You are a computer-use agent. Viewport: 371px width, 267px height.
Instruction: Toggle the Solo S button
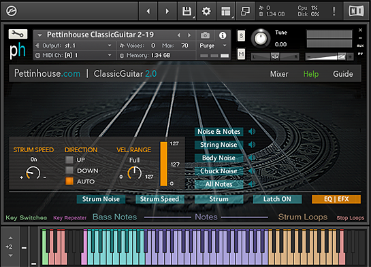pos(241,35)
